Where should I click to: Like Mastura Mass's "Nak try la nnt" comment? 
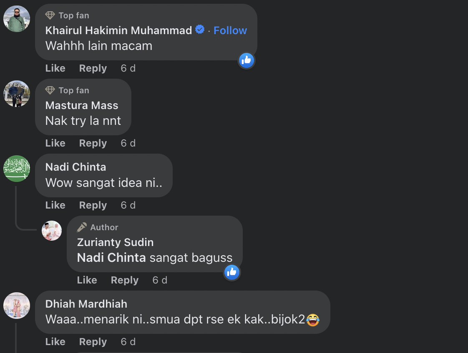55,143
